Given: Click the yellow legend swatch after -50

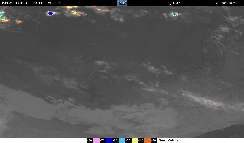Looking at the screenshot, I should (x=135, y=140).
